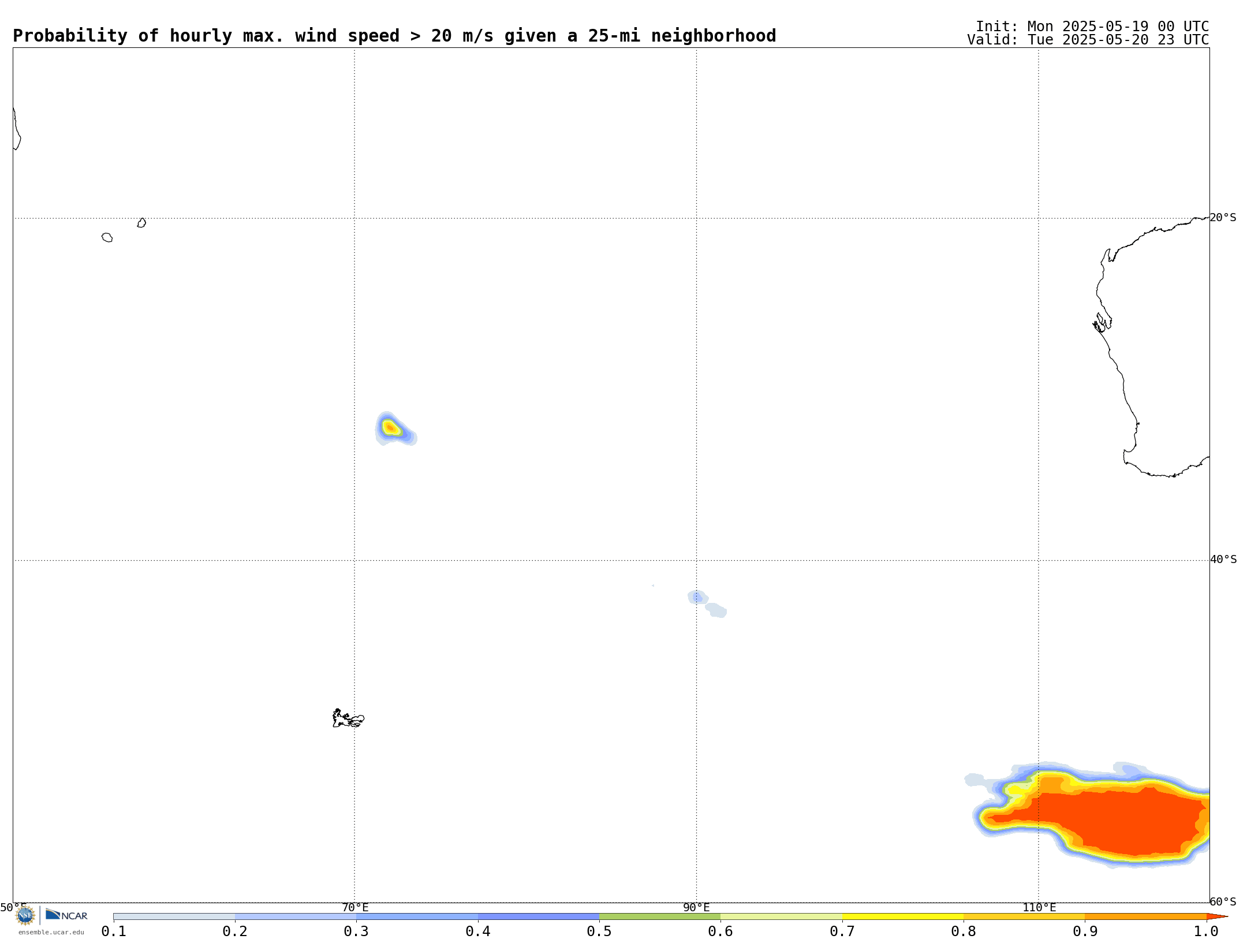Viewport: 1247px width, 939px height.
Task: Click the 0.6 to 0.7 pale yellow-green colorbar segment
Action: [781, 916]
